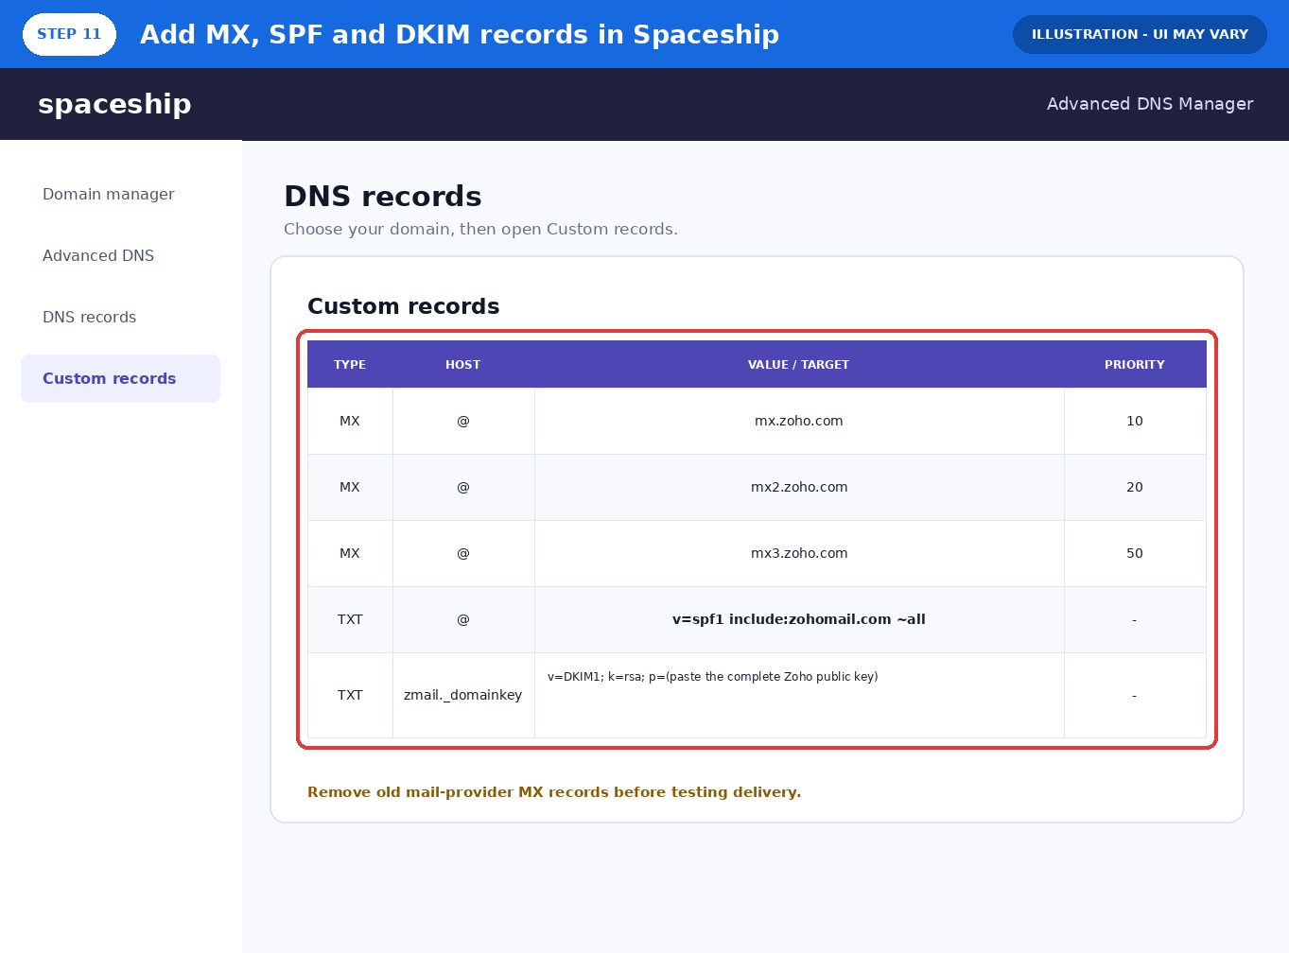Viewport: 1289px width, 953px height.
Task: Click the priority 20 cell
Action: coord(1135,487)
